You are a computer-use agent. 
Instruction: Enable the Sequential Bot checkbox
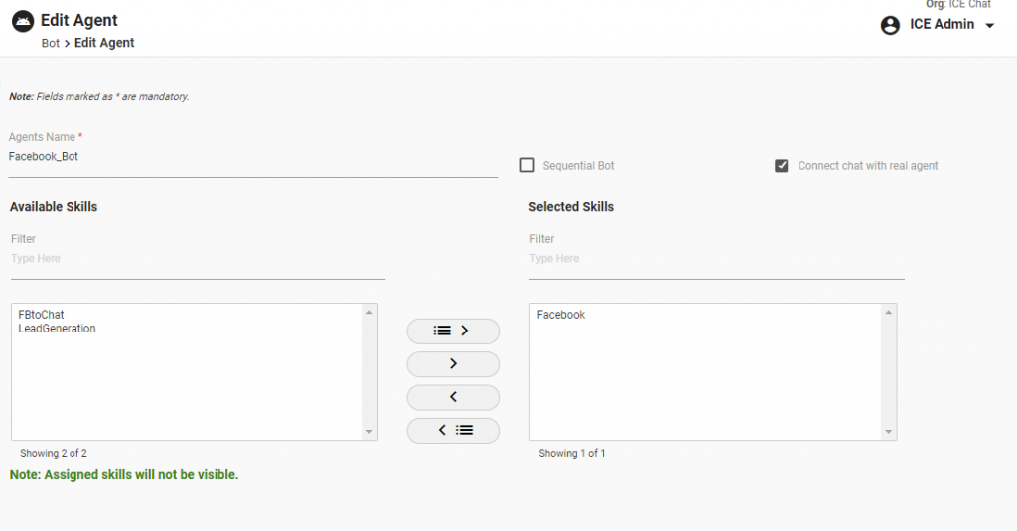[x=527, y=165]
